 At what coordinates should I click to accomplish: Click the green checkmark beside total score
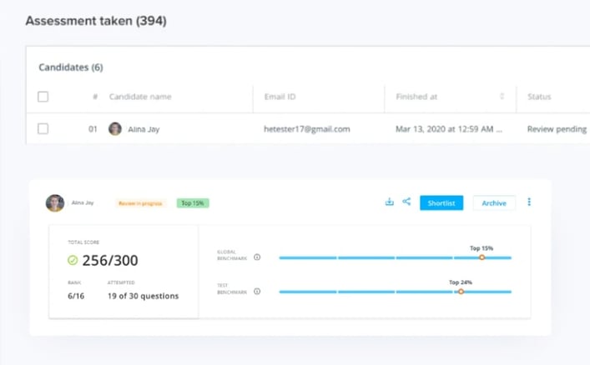(73, 261)
